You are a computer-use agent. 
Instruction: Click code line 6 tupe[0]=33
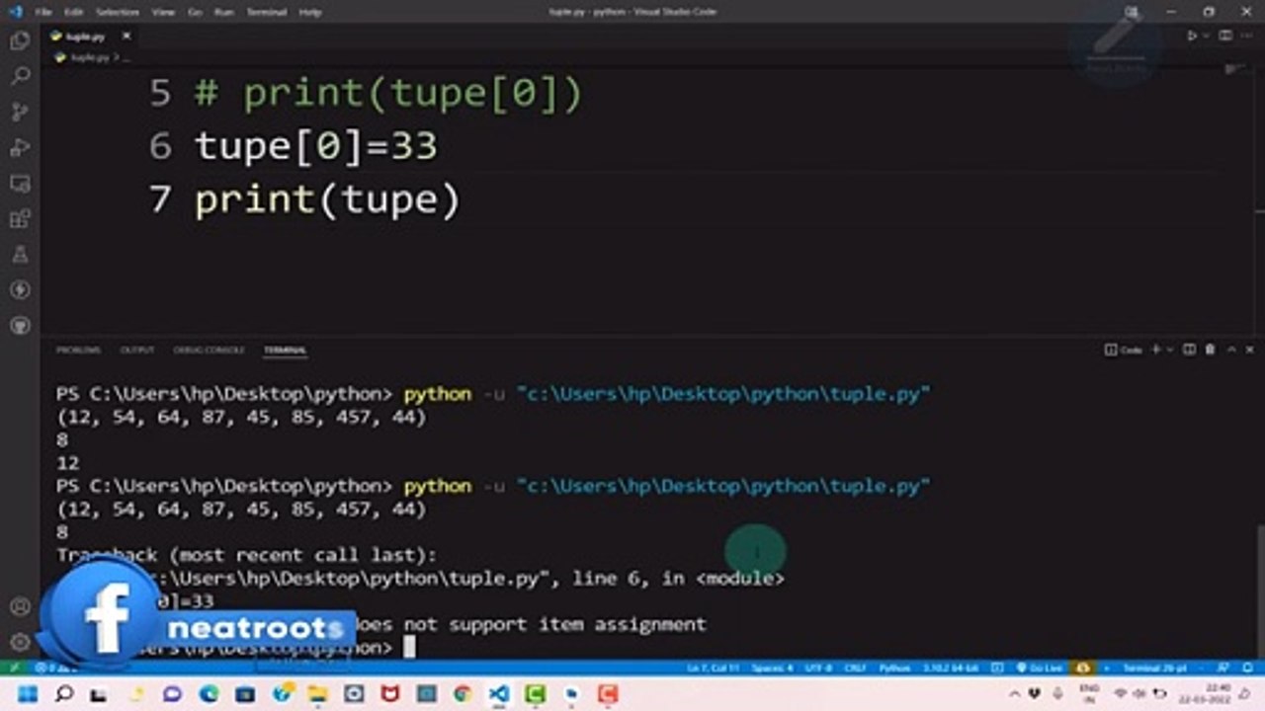316,146
